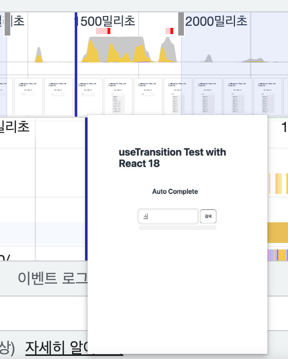288x359 pixels.
Task: Grab the gray range handle at the overview's left edge
Action: tap(7, 24)
